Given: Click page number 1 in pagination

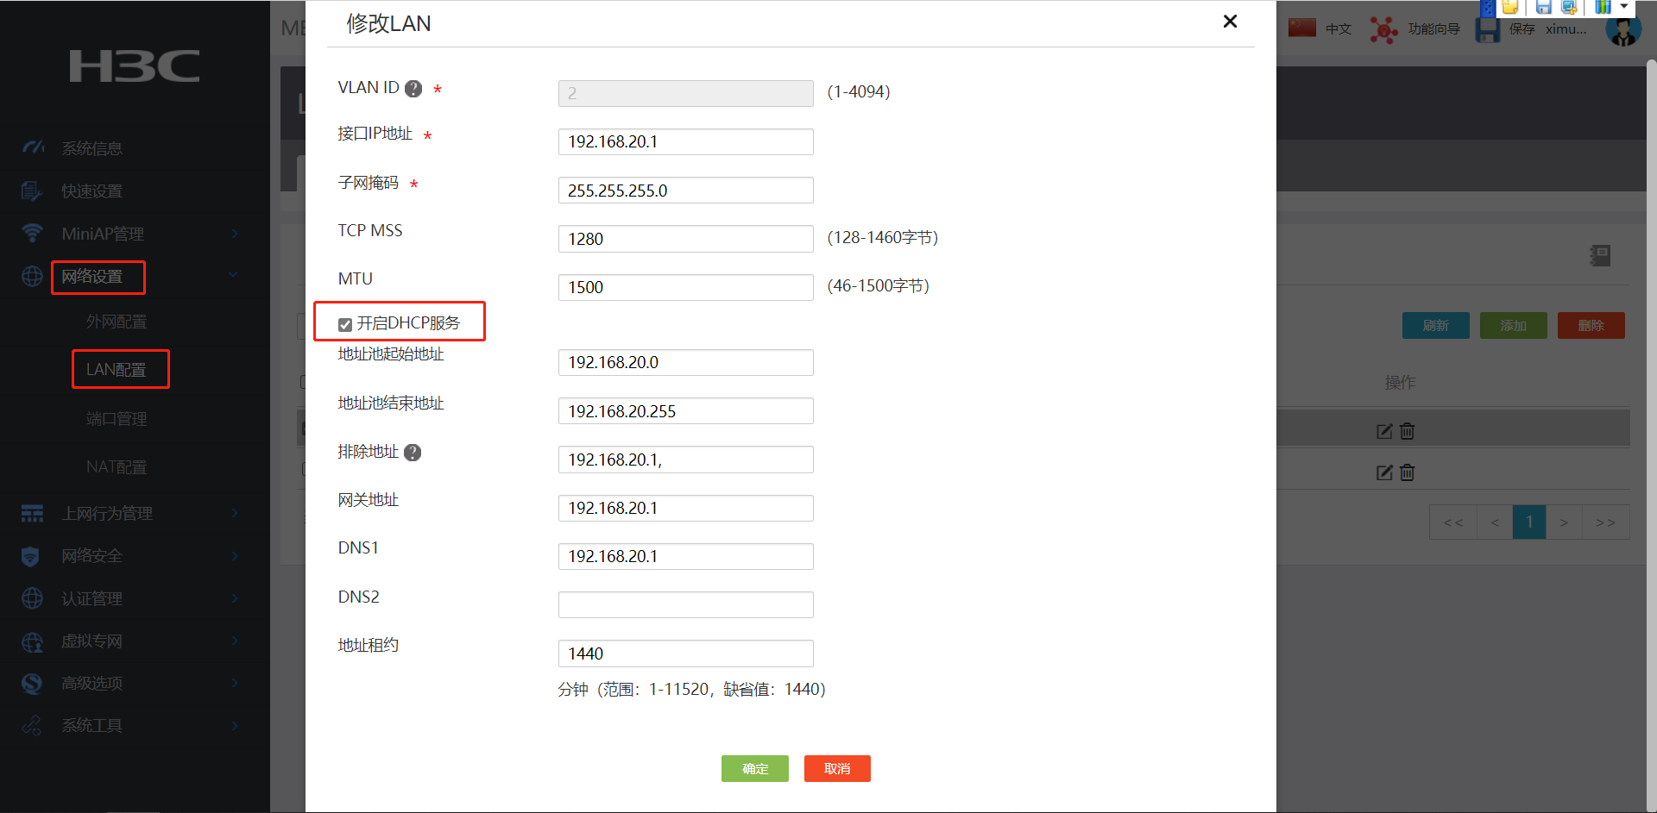Looking at the screenshot, I should pos(1529,522).
